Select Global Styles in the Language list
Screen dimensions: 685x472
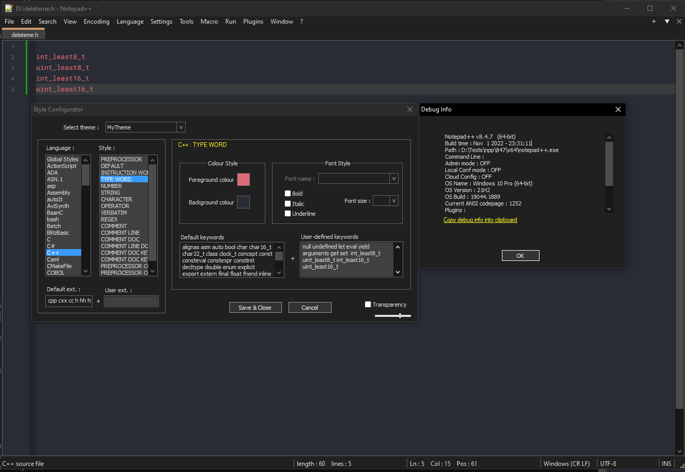(x=63, y=159)
